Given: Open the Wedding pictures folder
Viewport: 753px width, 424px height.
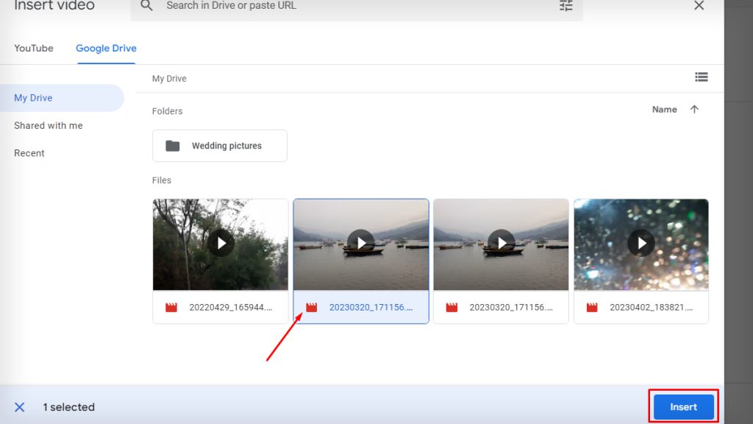Looking at the screenshot, I should [x=220, y=145].
